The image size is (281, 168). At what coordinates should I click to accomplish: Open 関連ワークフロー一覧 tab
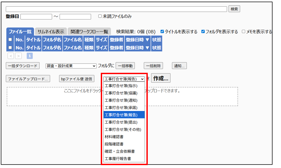pos(89,32)
